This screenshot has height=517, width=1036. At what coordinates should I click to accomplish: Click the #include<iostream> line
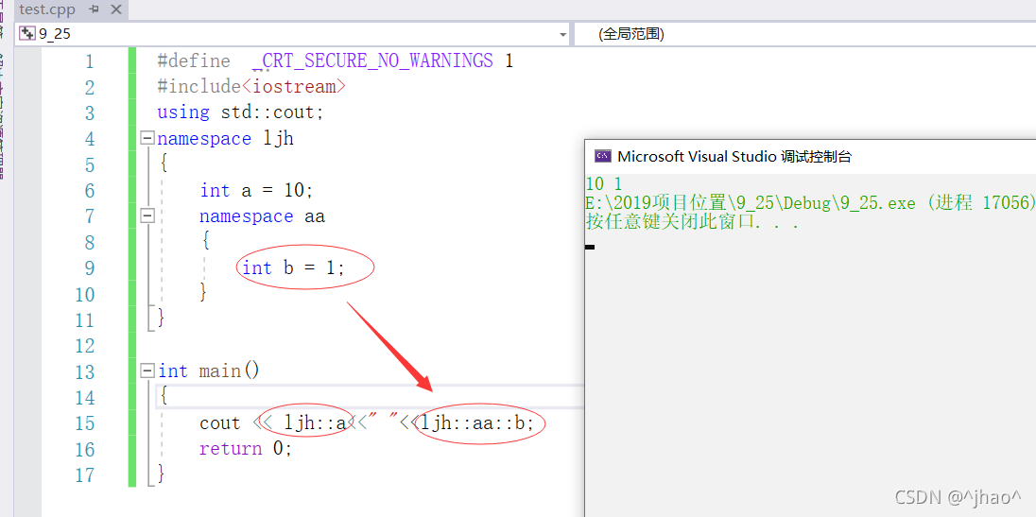pos(251,87)
